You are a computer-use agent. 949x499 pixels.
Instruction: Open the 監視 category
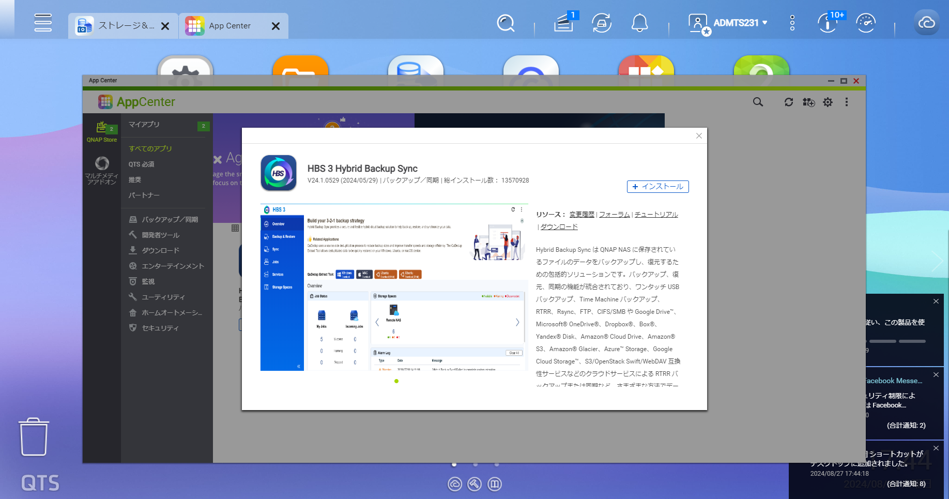coord(142,281)
